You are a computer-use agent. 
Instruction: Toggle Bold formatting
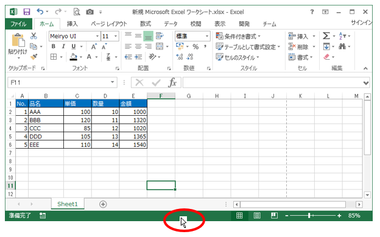(x=54, y=46)
